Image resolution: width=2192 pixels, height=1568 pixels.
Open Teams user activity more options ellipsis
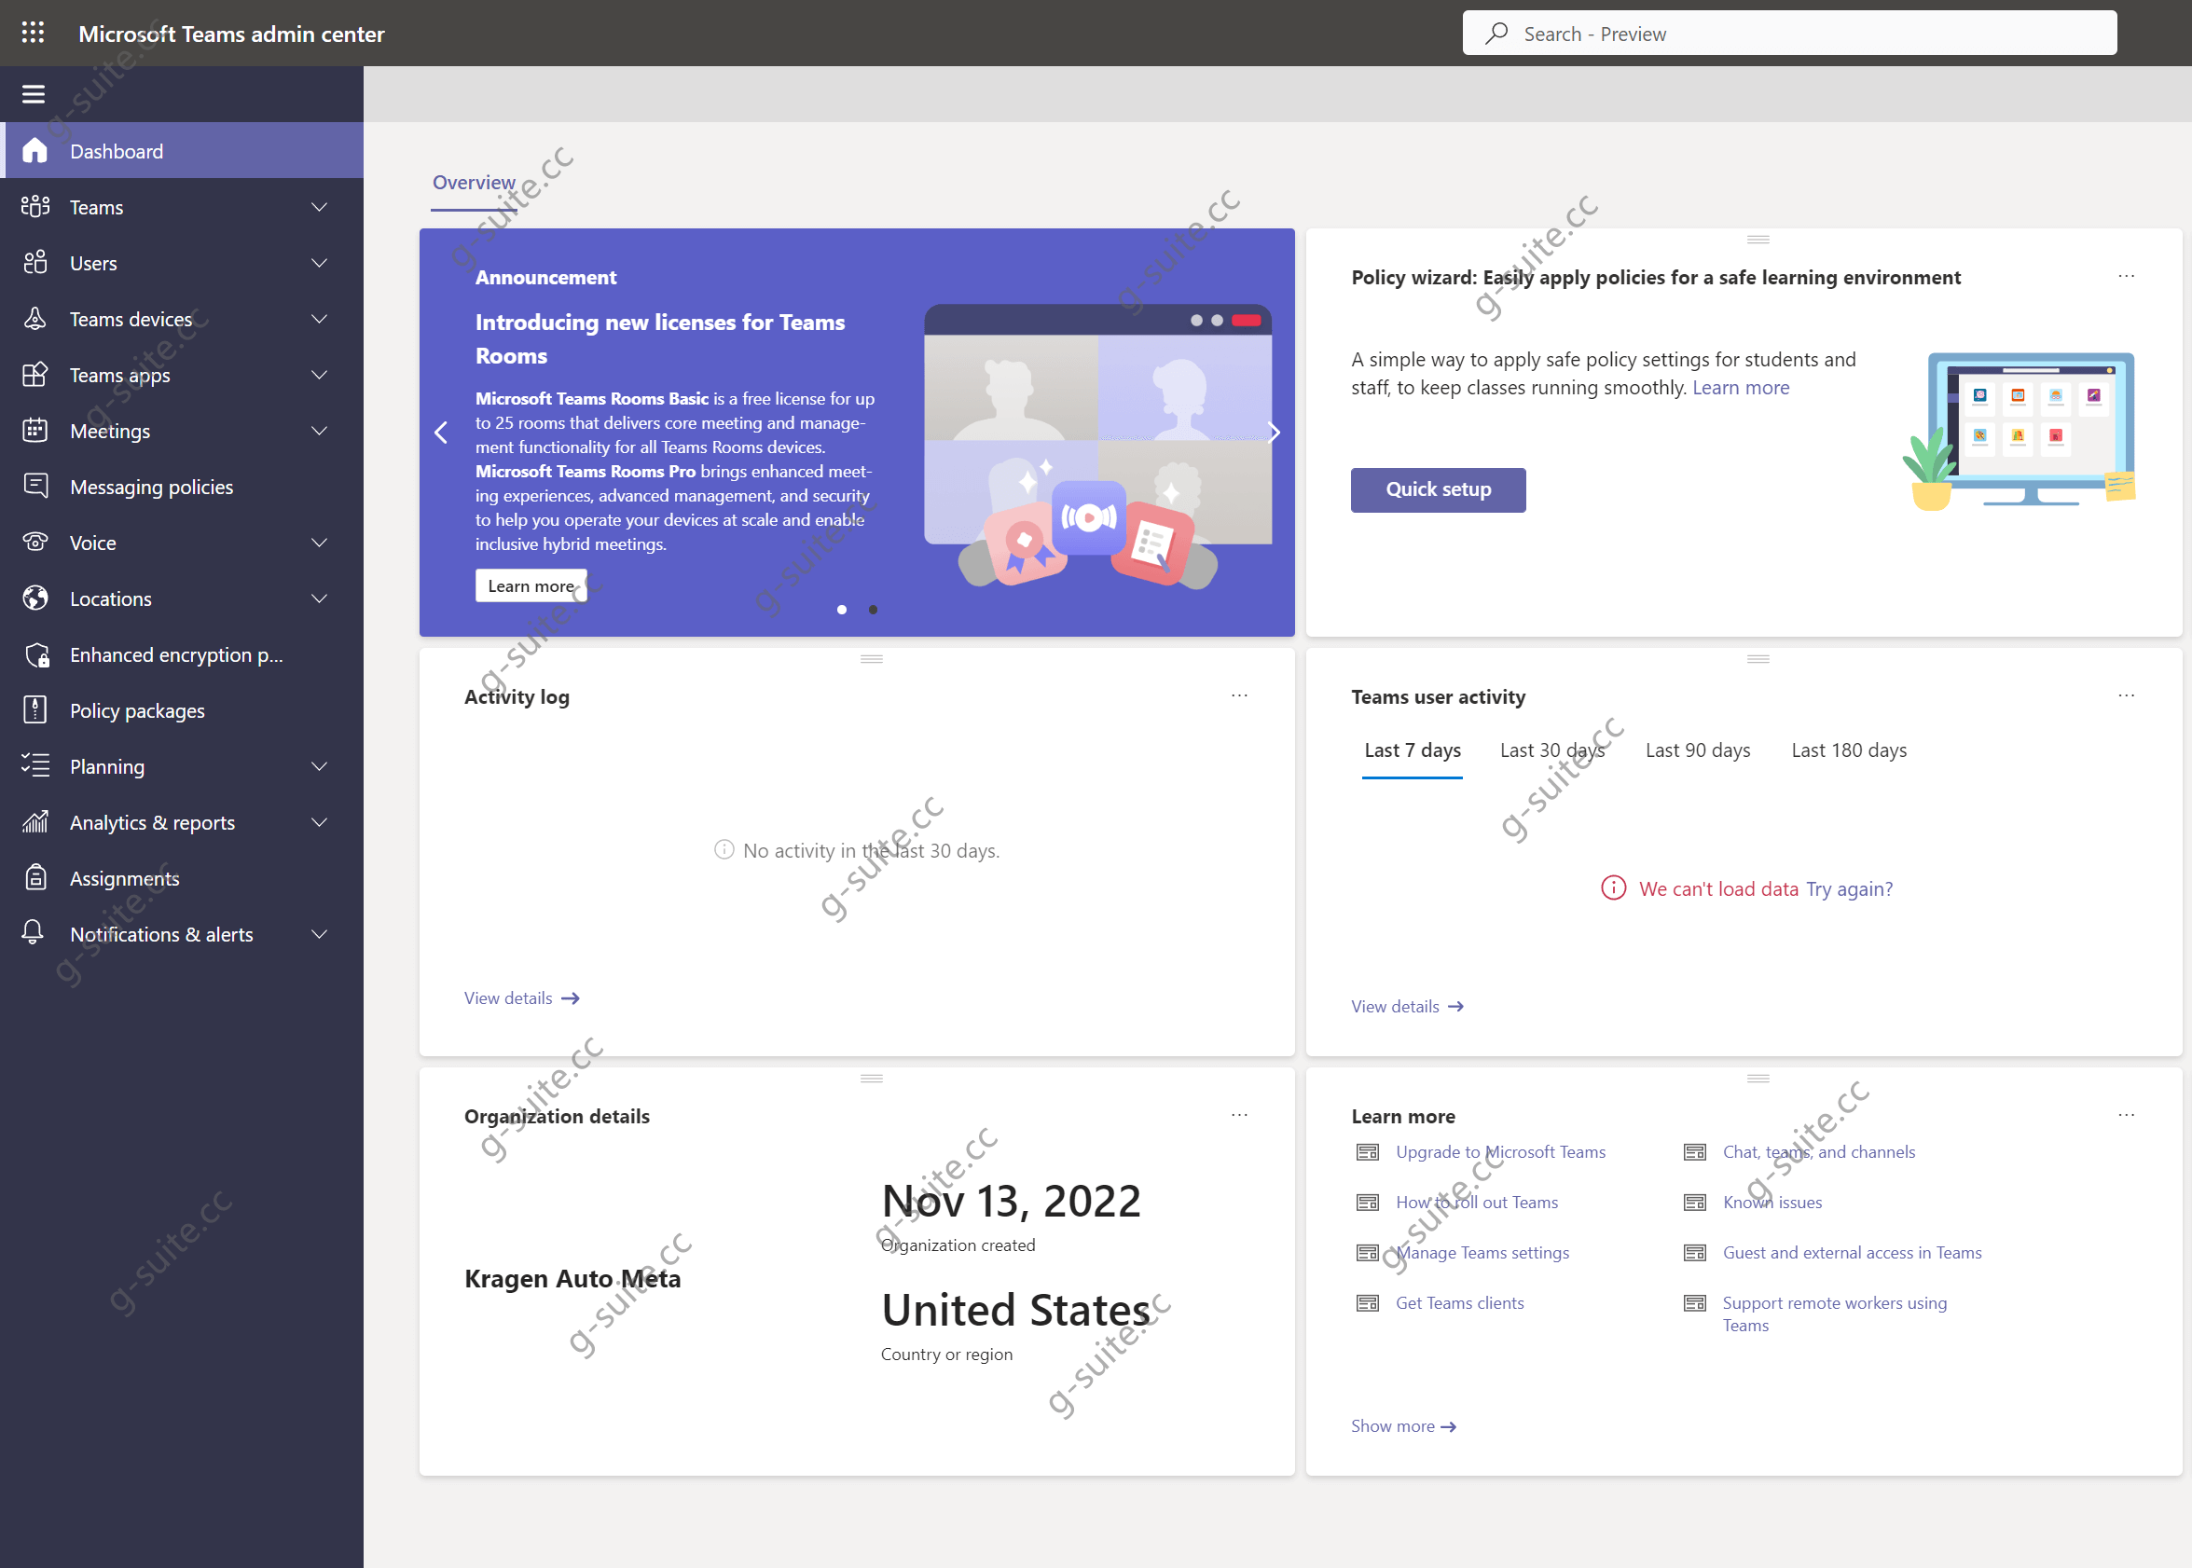pos(2127,695)
